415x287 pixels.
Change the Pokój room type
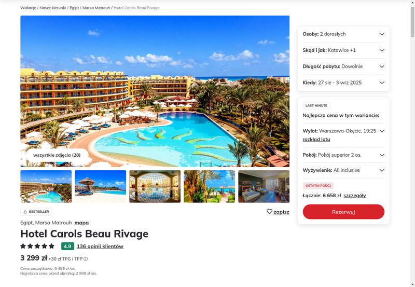click(343, 155)
